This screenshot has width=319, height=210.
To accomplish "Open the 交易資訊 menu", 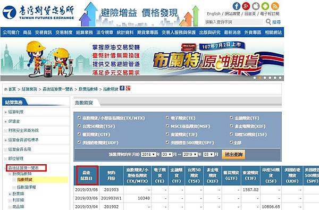I will [x=43, y=32].
